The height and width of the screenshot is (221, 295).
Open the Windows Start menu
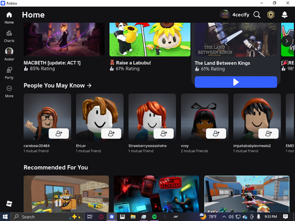pos(5,217)
